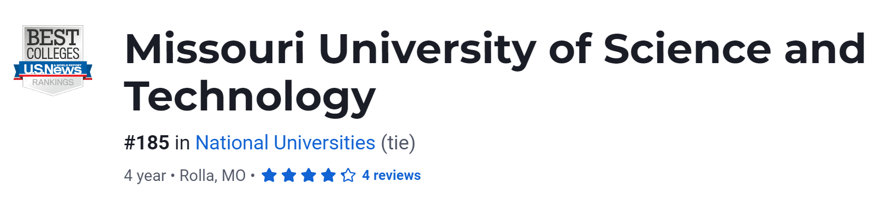
Task: Click the RANKINGS label on the badge
Action: (53, 83)
